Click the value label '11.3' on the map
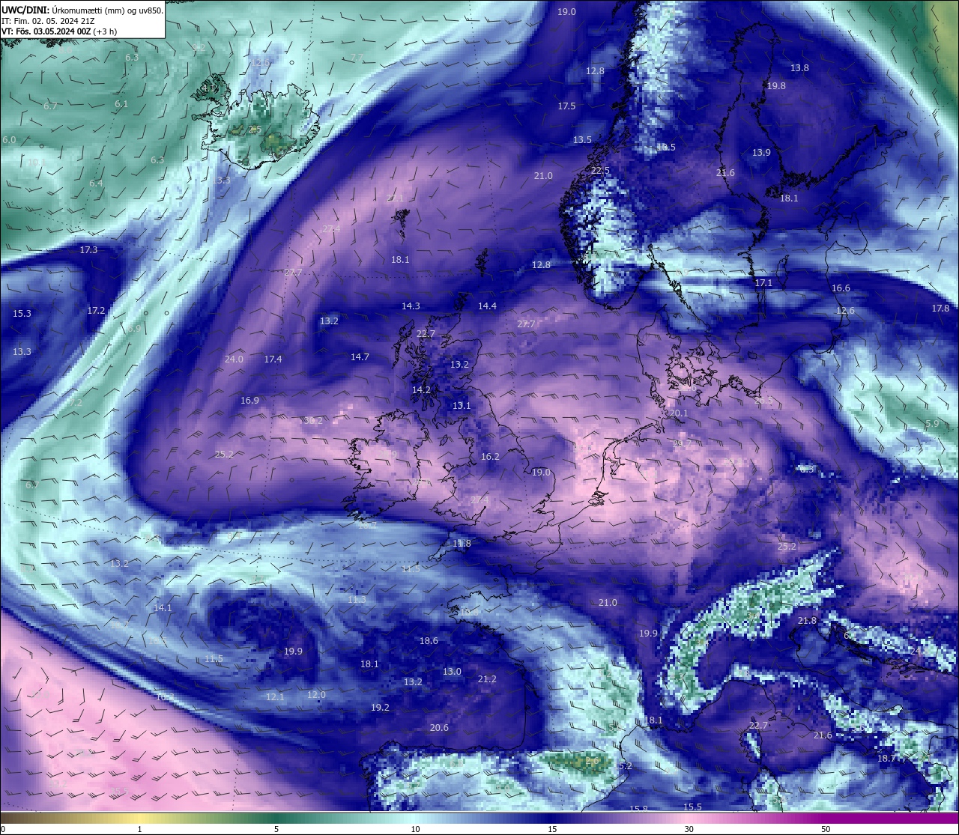This screenshot has width=959, height=835. (357, 600)
